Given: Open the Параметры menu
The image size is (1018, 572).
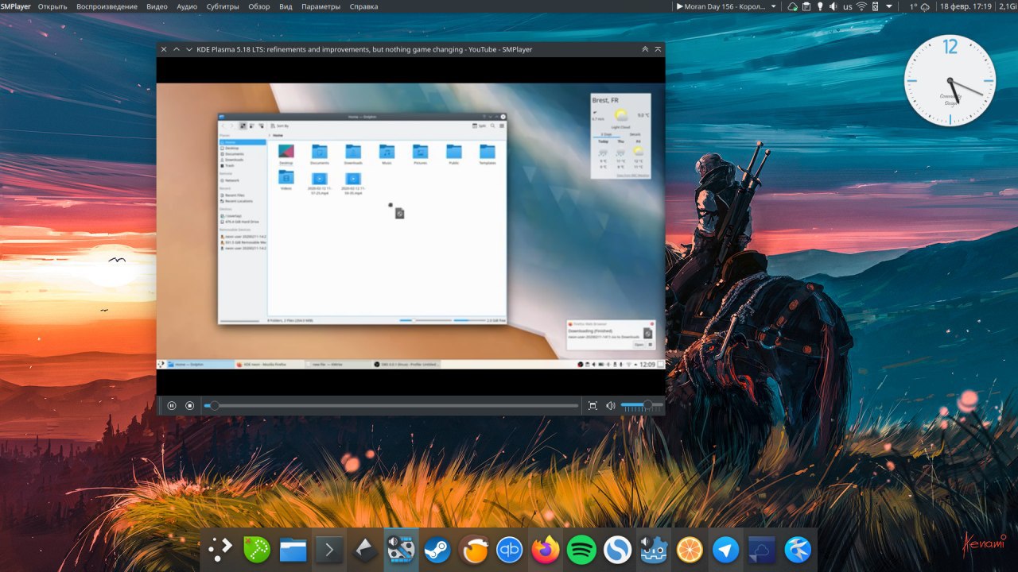Looking at the screenshot, I should pos(321,6).
